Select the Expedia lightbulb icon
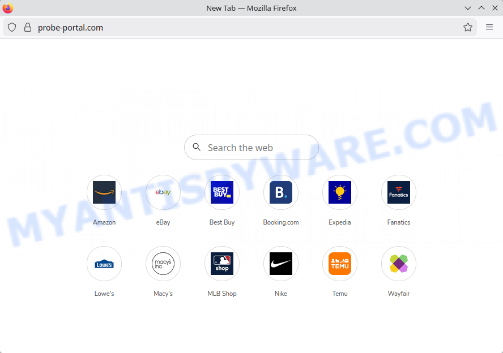 [x=340, y=192]
